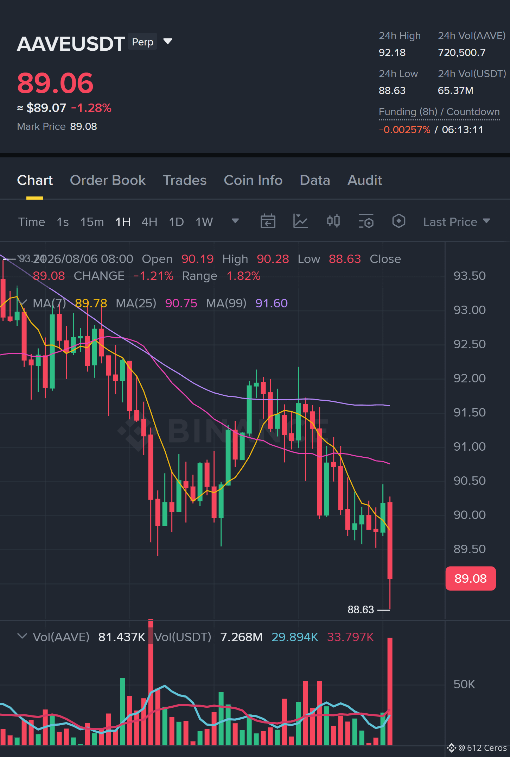Open the Audit tab
The image size is (510, 757).
(x=365, y=180)
